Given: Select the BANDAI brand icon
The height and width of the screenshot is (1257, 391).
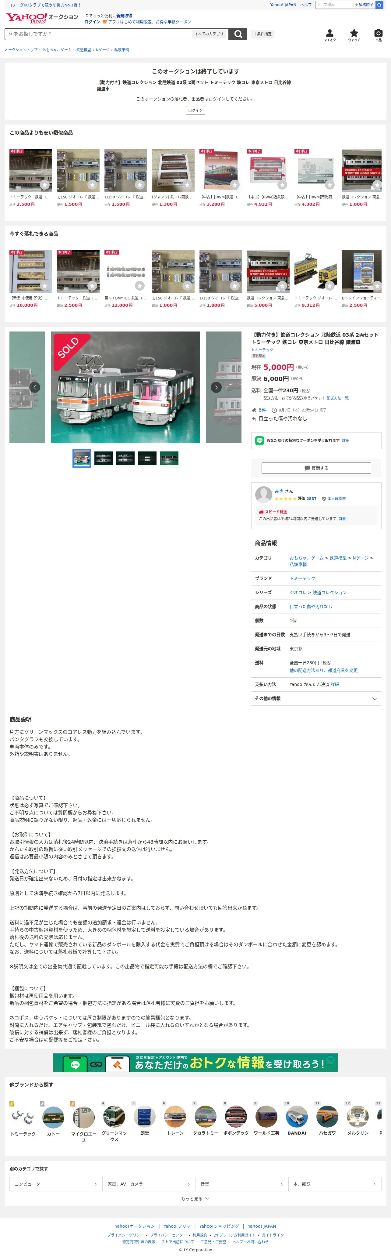Looking at the screenshot, I should pyautogui.click(x=297, y=1117).
